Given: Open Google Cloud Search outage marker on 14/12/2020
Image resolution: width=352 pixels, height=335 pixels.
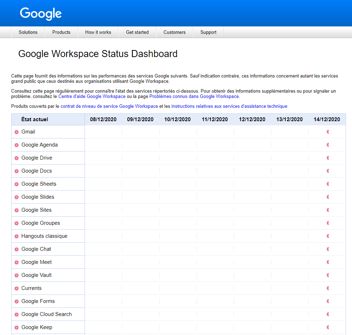Looking at the screenshot, I should (x=328, y=314).
